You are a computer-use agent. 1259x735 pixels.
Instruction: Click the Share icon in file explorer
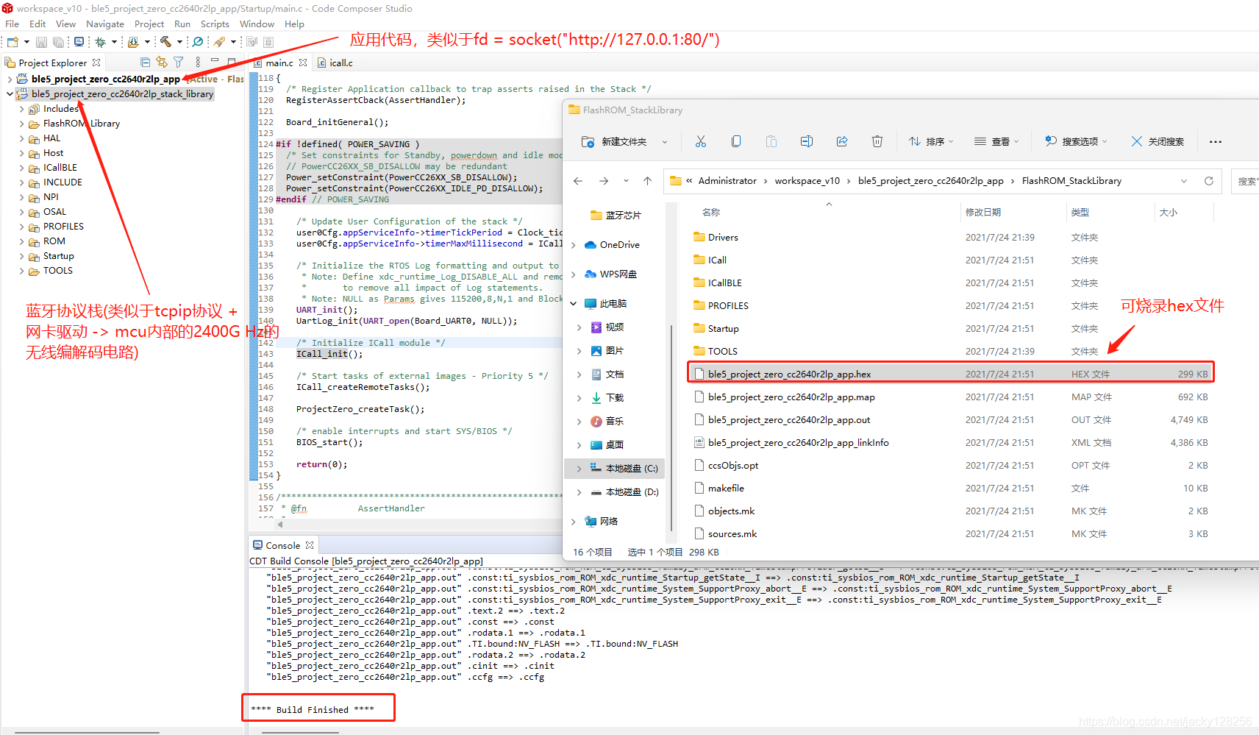[842, 141]
